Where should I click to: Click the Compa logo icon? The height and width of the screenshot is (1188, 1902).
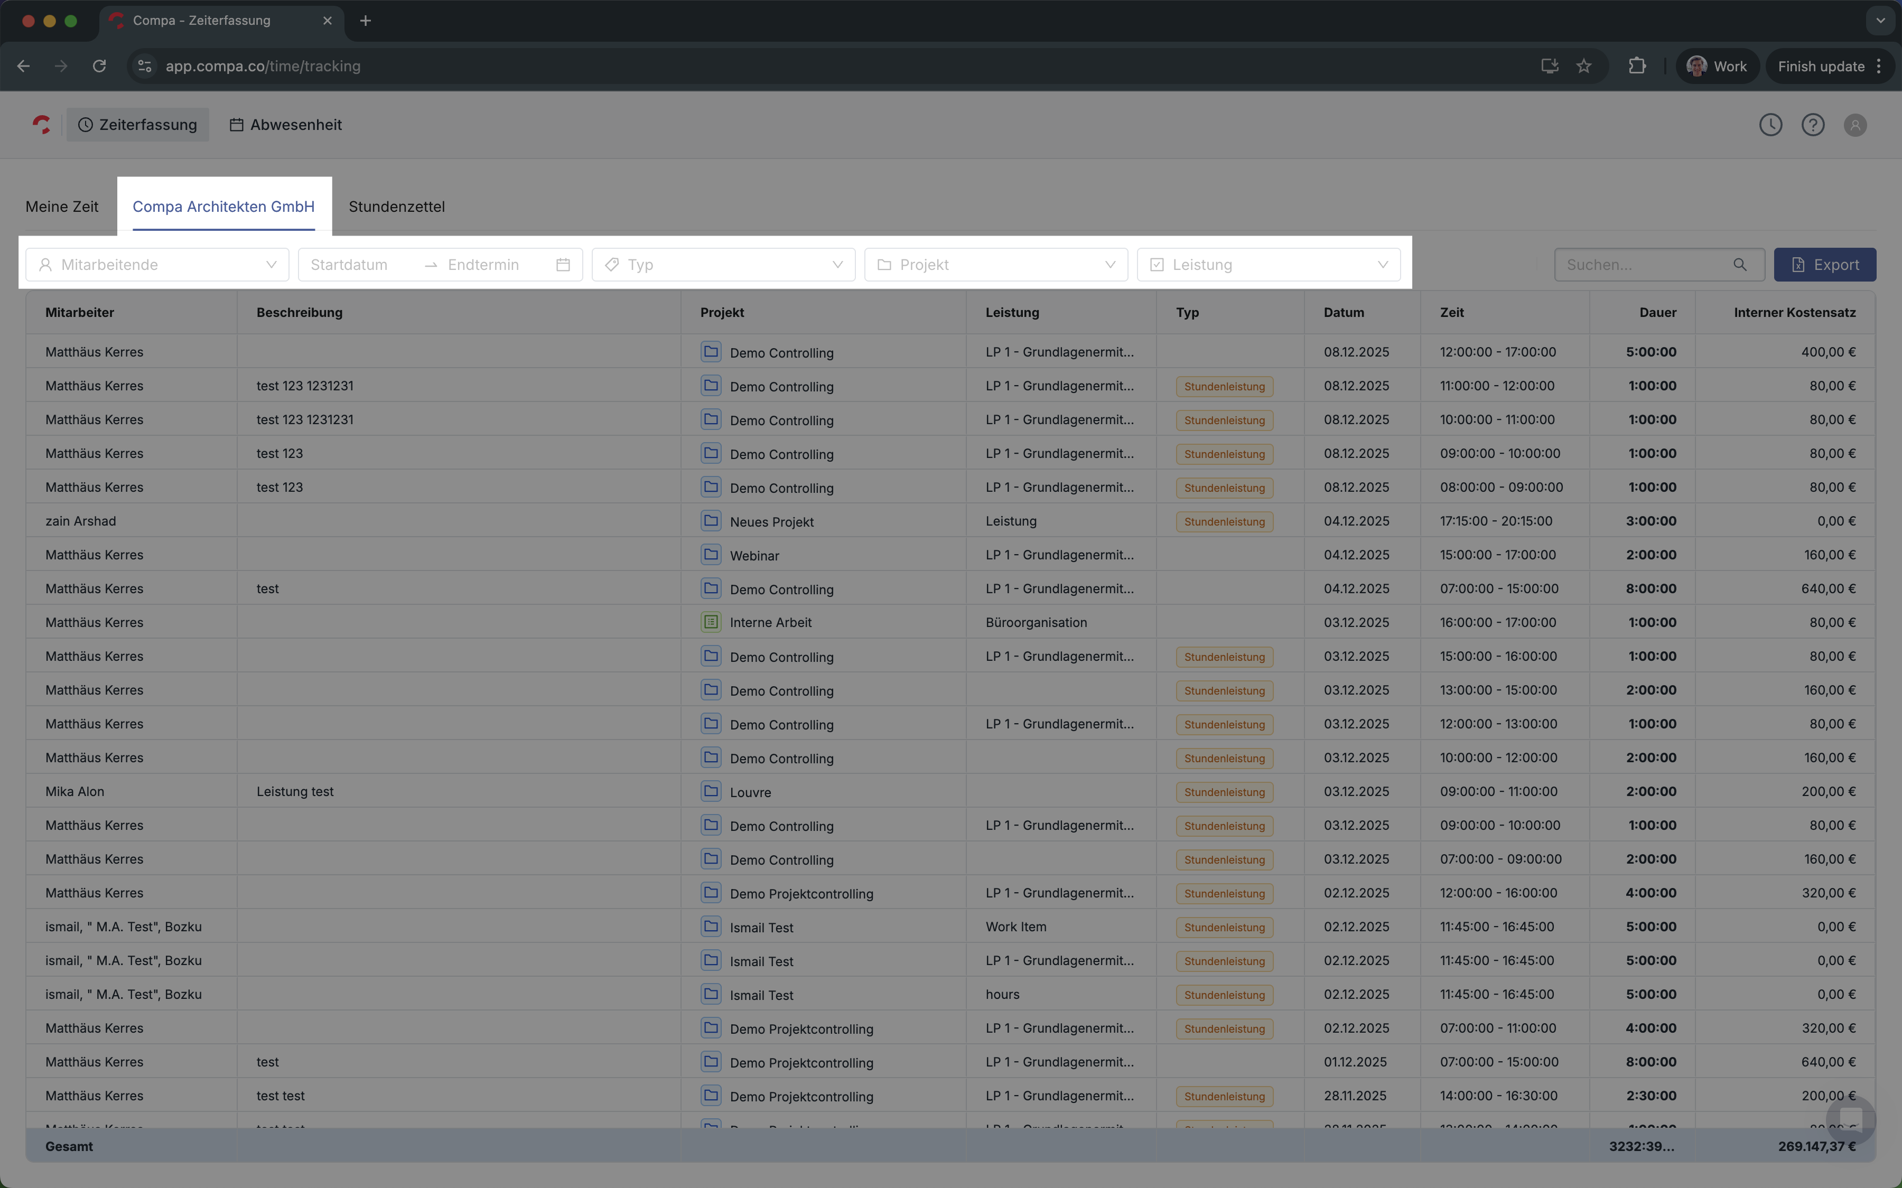click(41, 124)
